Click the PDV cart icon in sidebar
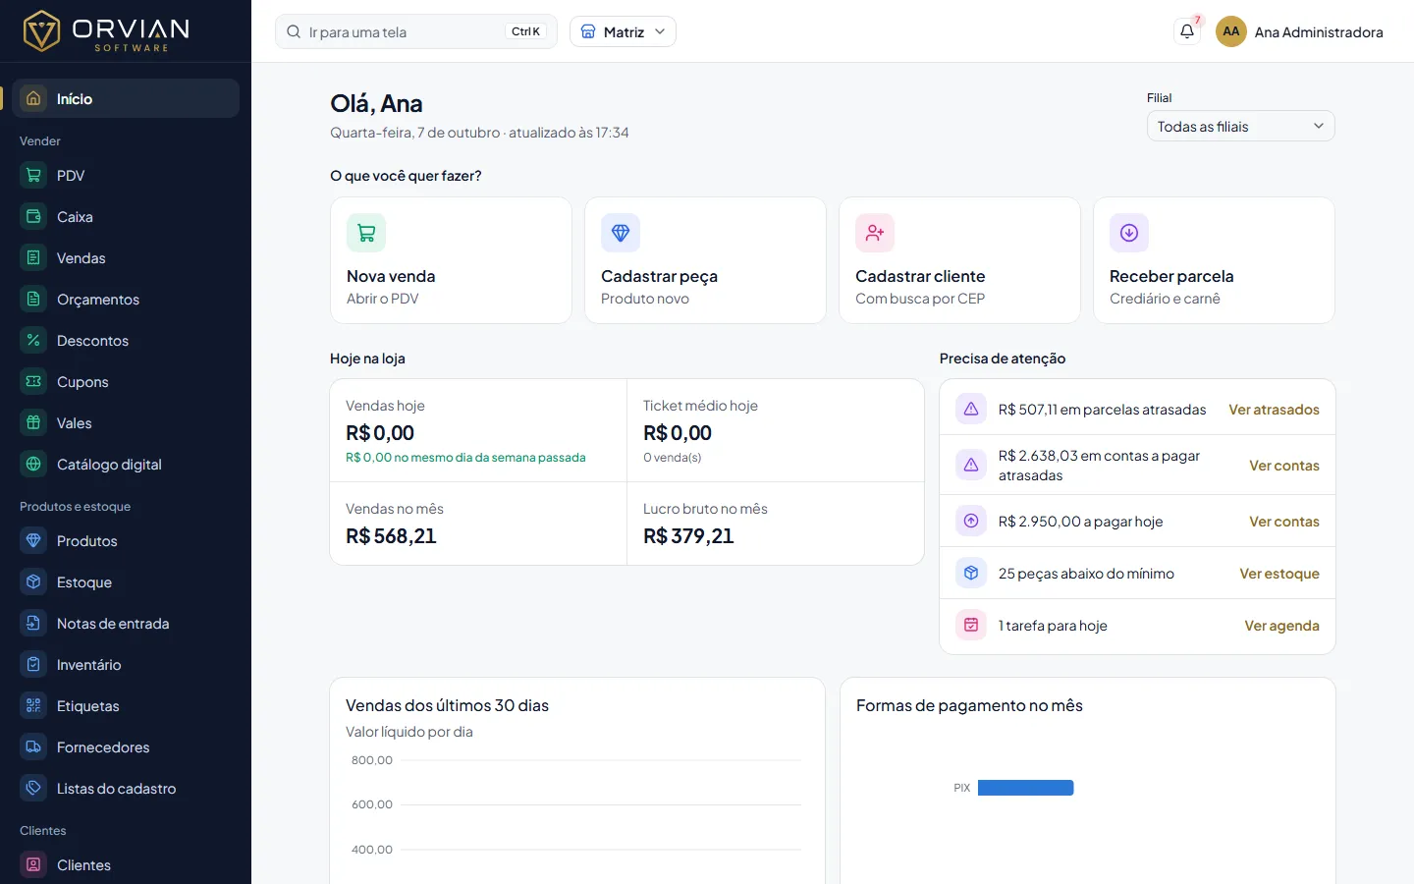This screenshot has height=884, width=1414. [33, 175]
